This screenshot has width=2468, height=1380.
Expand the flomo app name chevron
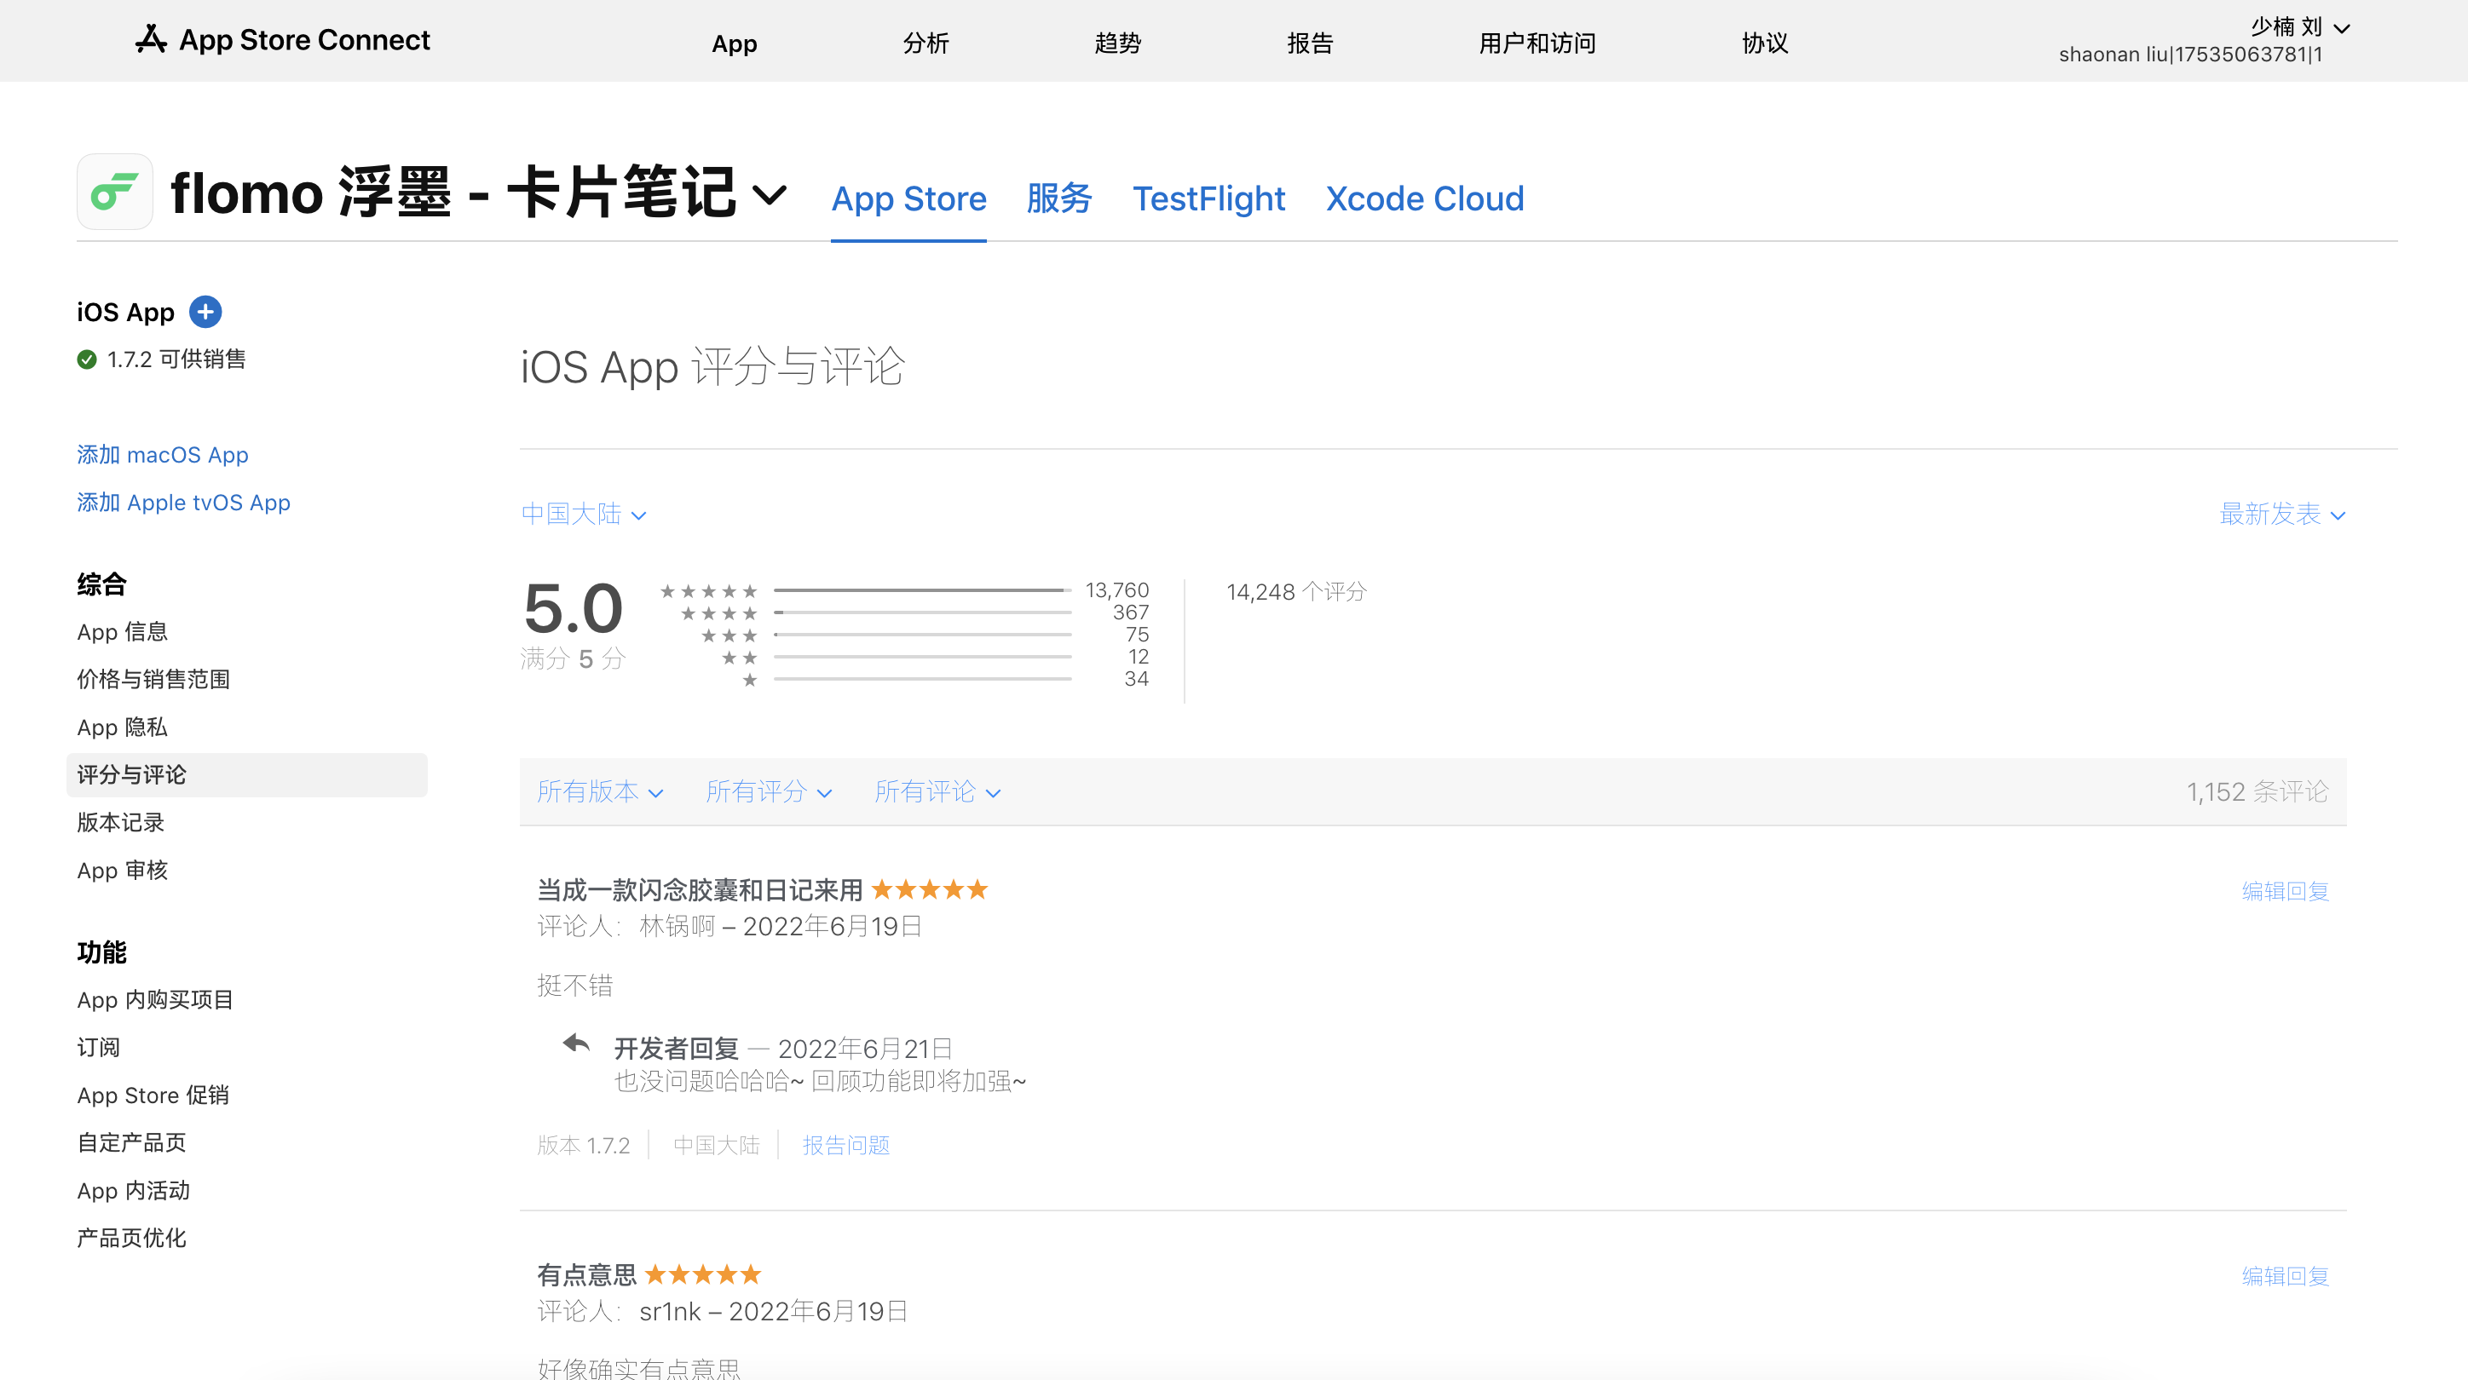770,195
